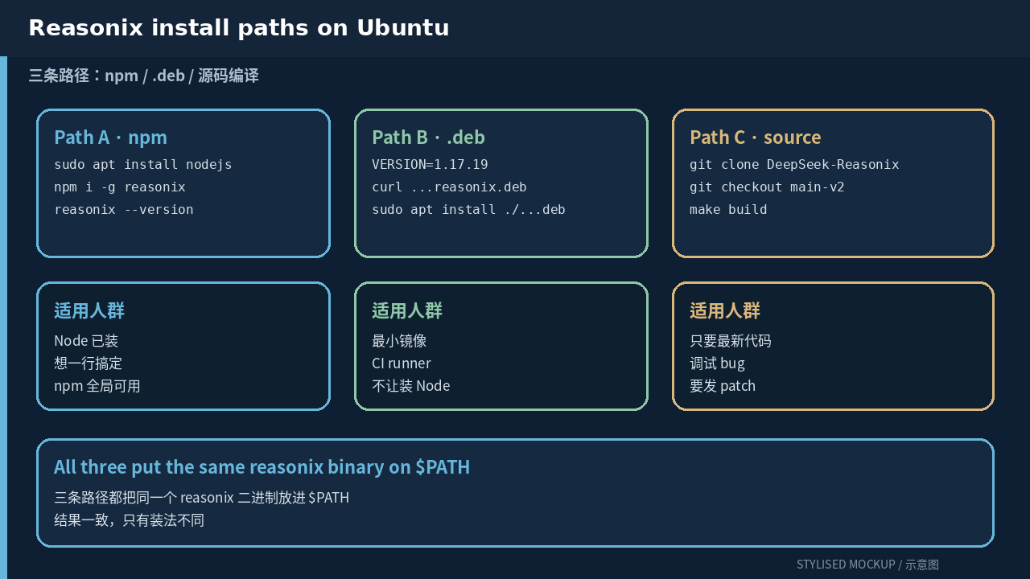Click 'git clone DeepSeek-Reasonix' command

pos(794,165)
